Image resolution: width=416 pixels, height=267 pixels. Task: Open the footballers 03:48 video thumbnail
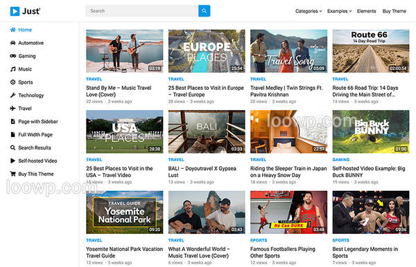click(288, 212)
